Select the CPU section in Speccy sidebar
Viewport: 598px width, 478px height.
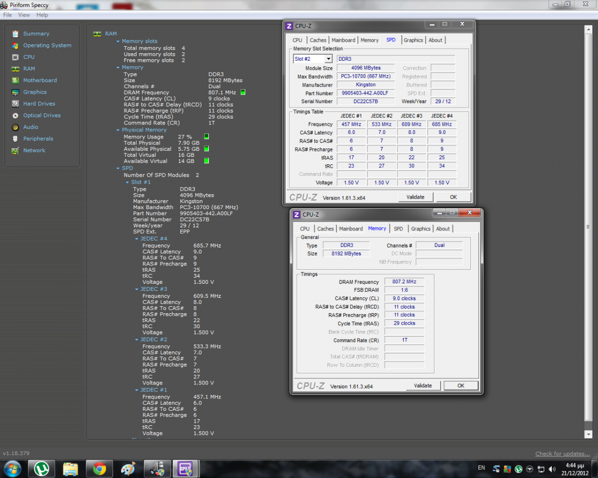(x=29, y=57)
